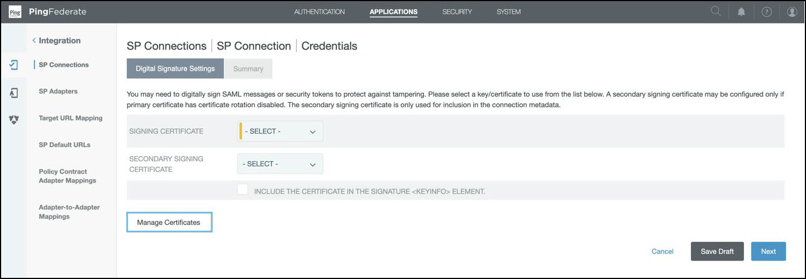Click the help question mark icon

click(766, 12)
